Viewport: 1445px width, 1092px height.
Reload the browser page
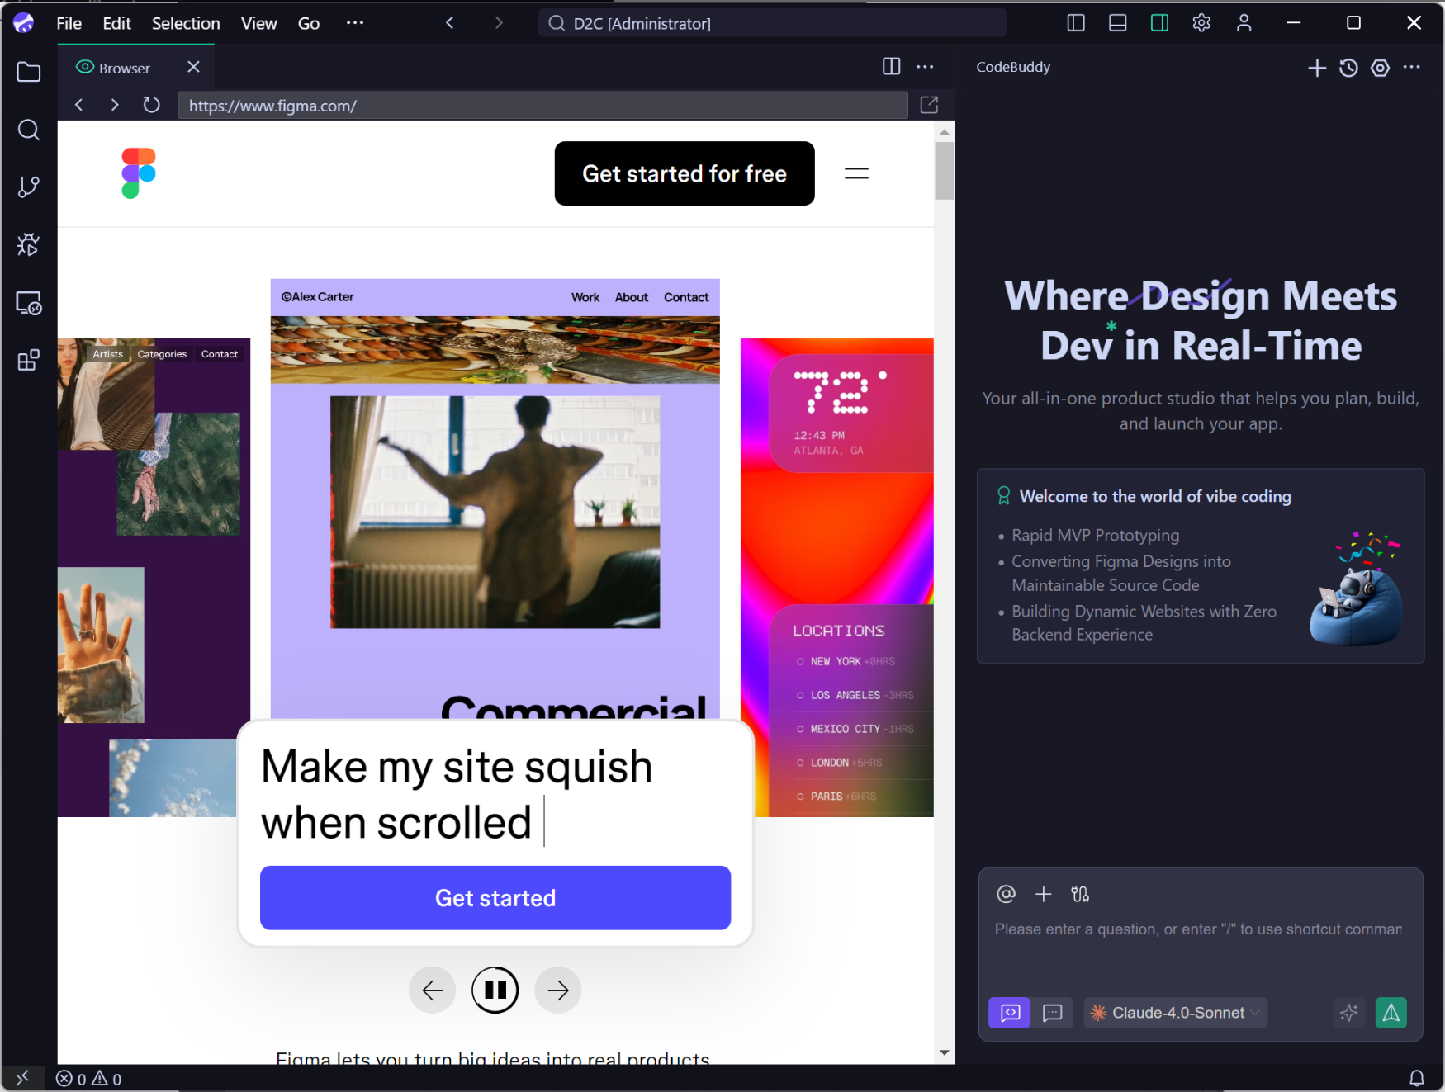tap(151, 105)
